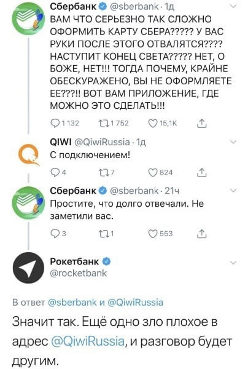Share Sberbank's 'Простите' reply
Image resolution: width=248 pixels, height=369 pixels.
tap(201, 234)
